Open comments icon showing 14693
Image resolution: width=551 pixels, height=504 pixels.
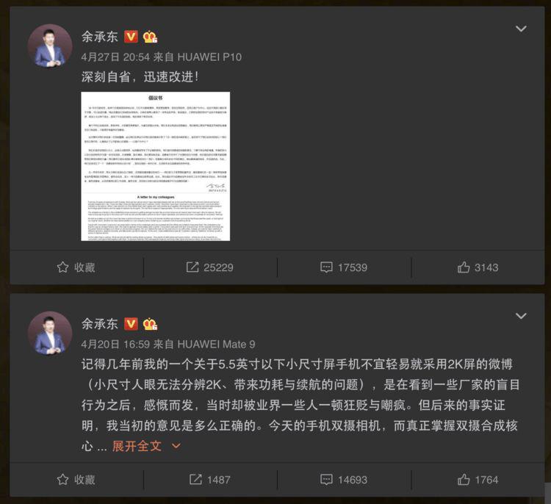click(326, 480)
